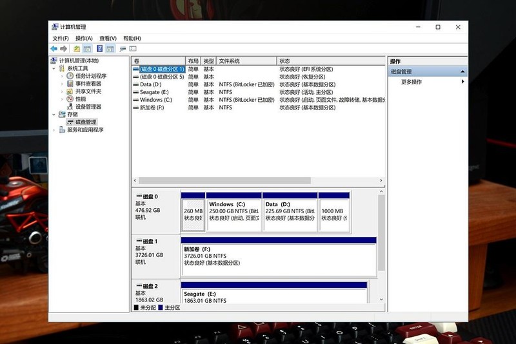Sort by the 文件系统 column header
516x344 pixels.
(x=229, y=61)
